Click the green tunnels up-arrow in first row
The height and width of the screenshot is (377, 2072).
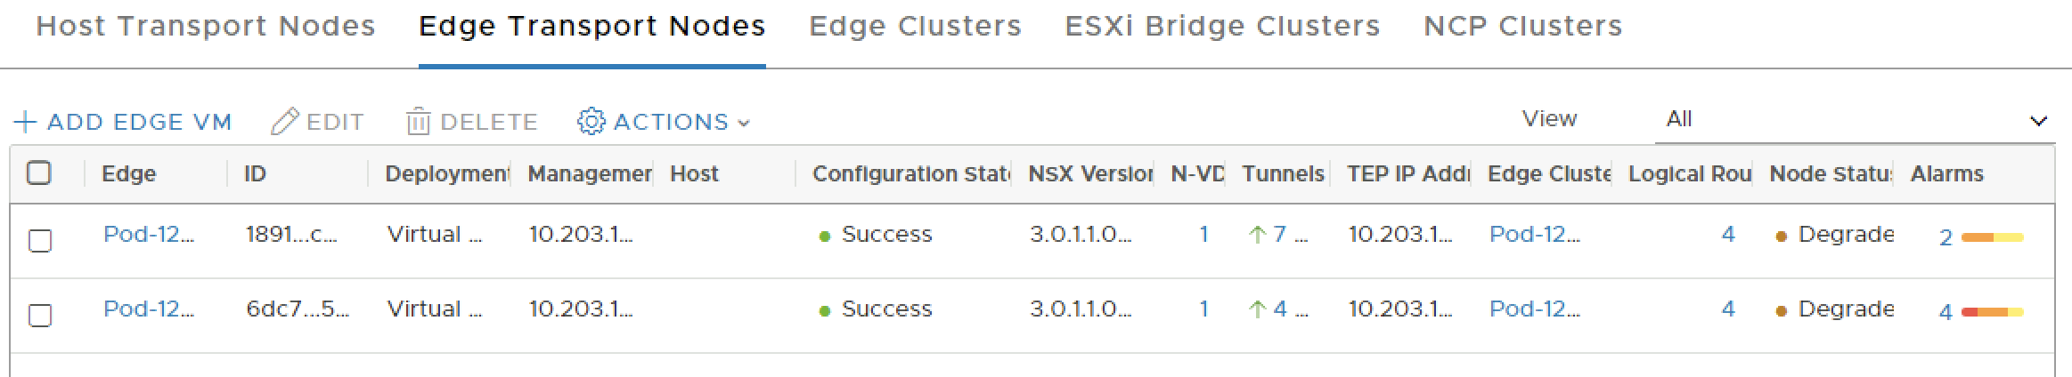[x=1257, y=235]
